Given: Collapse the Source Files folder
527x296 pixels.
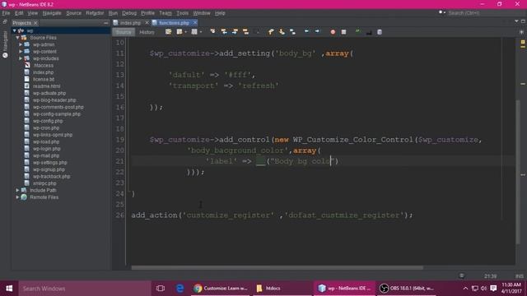Looking at the screenshot, I should click(x=17, y=38).
